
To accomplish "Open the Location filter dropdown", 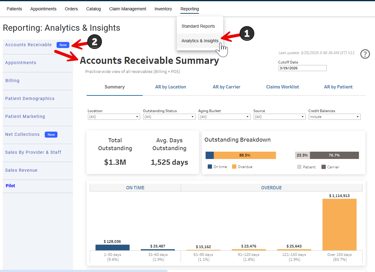I will [x=113, y=117].
